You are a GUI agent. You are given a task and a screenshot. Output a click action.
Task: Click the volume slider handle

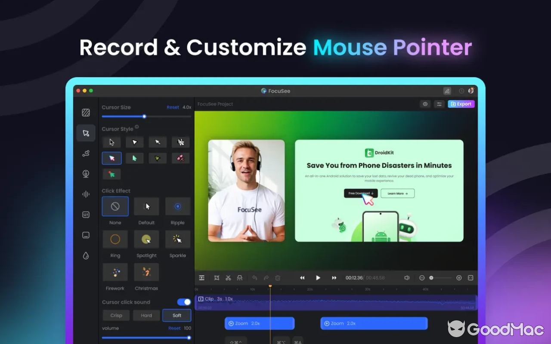click(x=189, y=338)
